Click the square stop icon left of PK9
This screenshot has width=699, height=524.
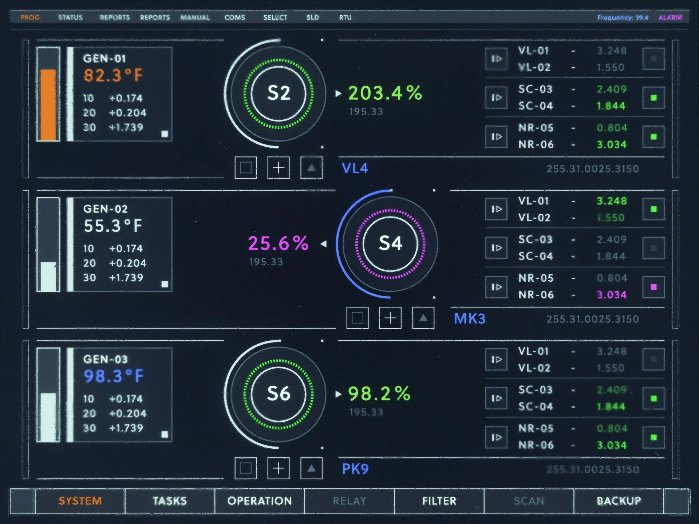pyautogui.click(x=246, y=468)
